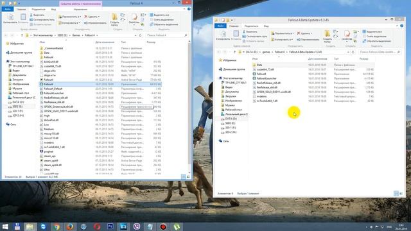Screen dimensions: 411x231
Task: Refresh the Fallout 4 window address bar
Action: coord(140,35)
